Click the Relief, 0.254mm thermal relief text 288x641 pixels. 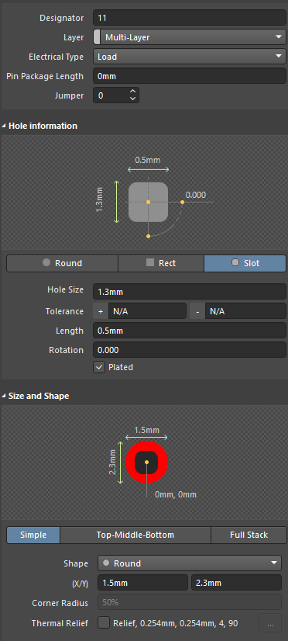pyautogui.click(x=176, y=623)
